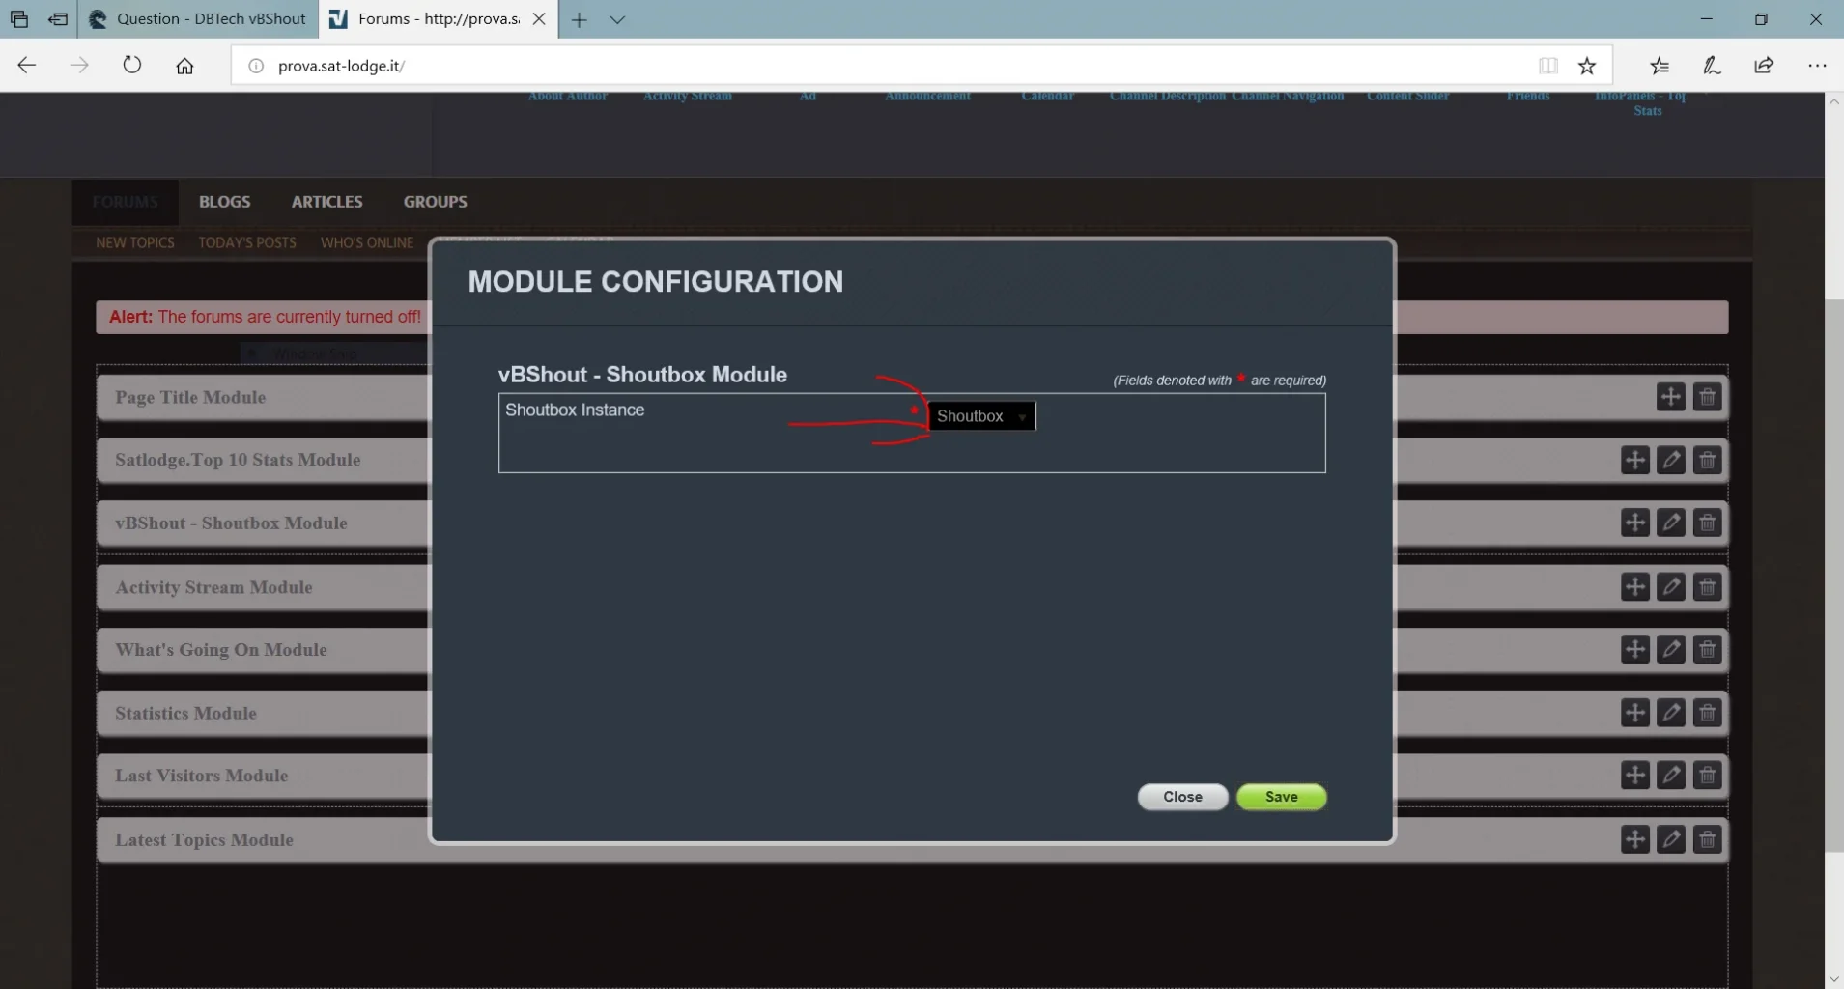
Task: Share this page
Action: click(1764, 66)
